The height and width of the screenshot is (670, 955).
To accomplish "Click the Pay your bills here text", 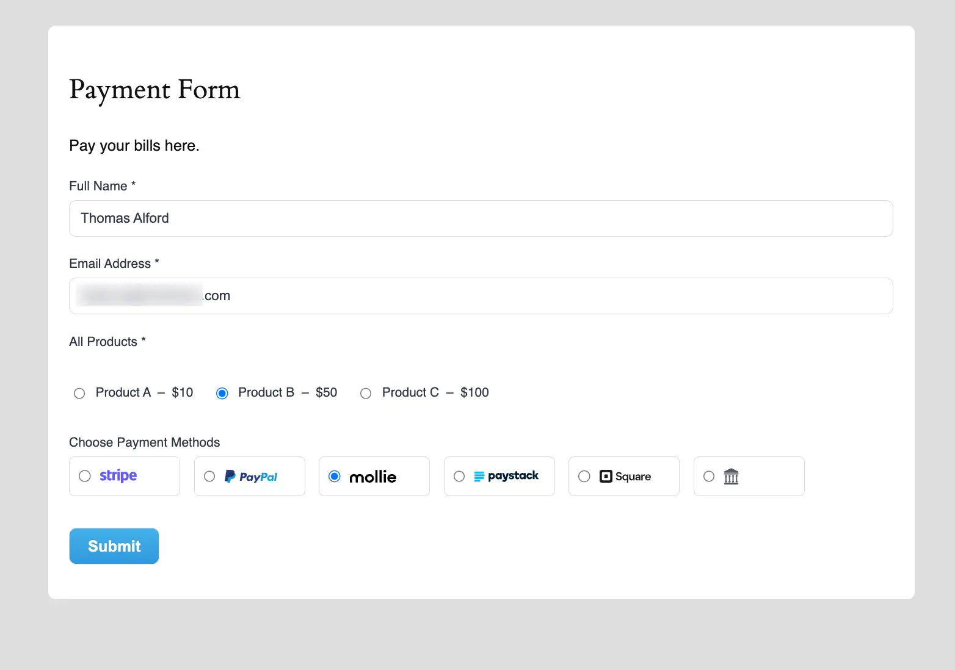I will [134, 145].
